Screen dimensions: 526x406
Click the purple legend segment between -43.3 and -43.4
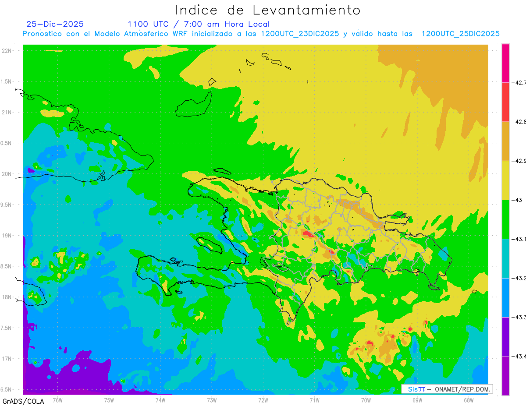(505, 336)
